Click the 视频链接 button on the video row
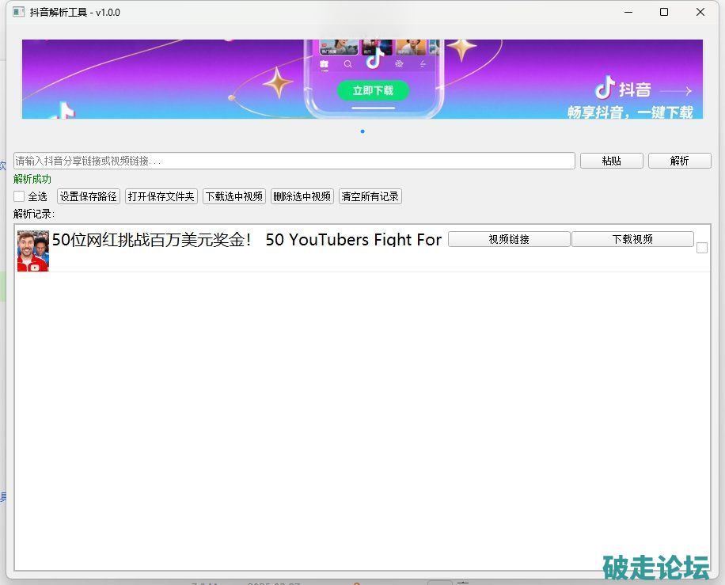The width and height of the screenshot is (725, 585). pos(509,239)
